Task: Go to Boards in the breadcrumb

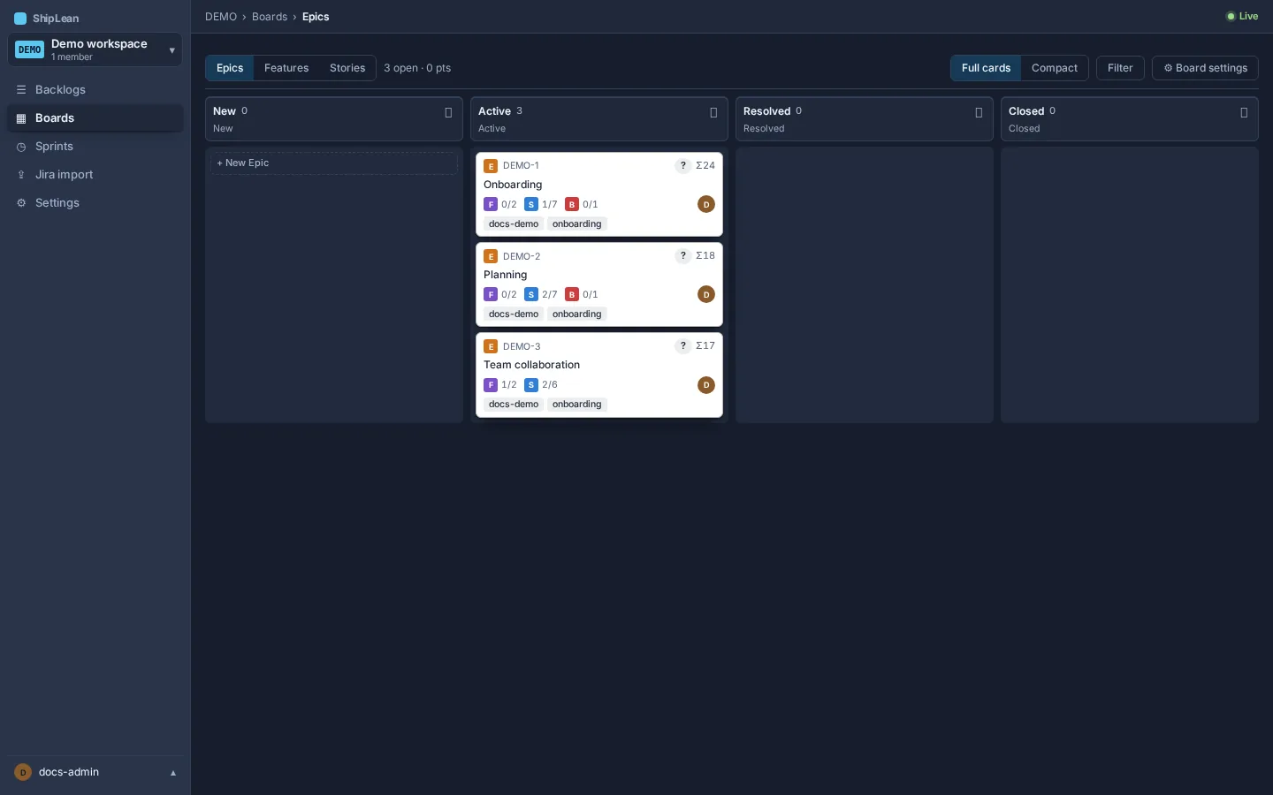Action: [270, 17]
